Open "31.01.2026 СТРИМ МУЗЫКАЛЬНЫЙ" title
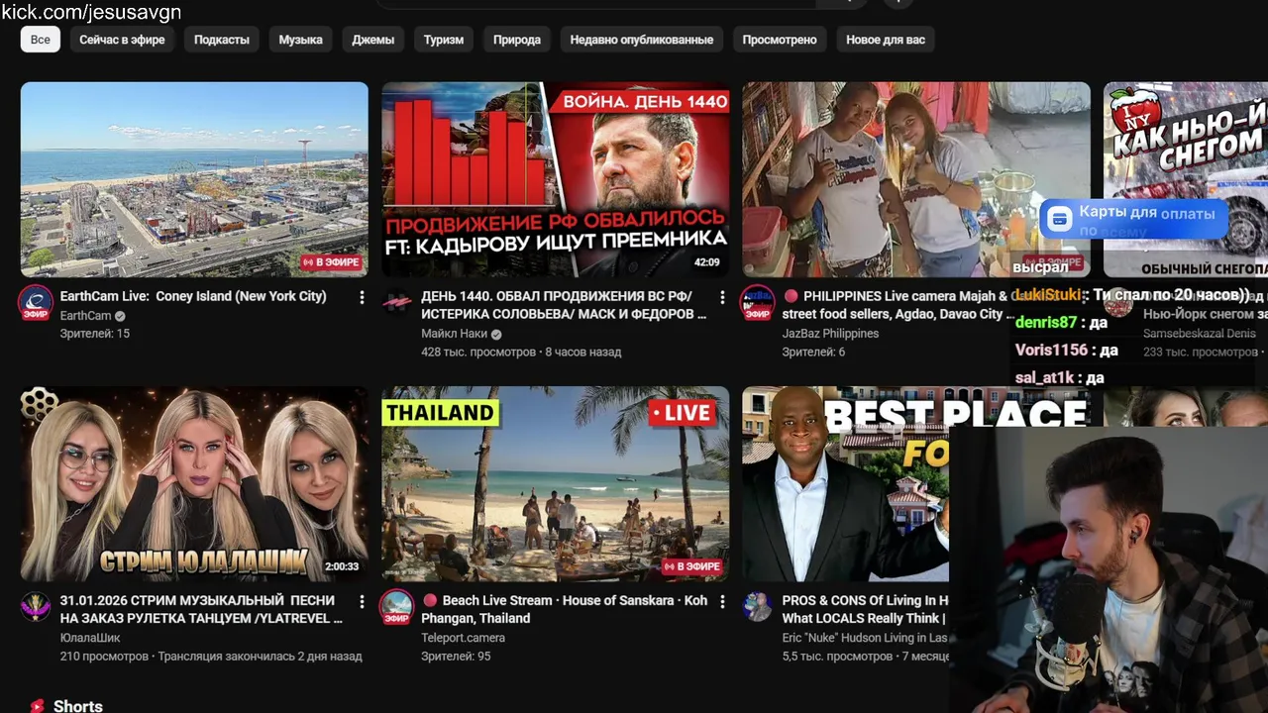Viewport: 1268px width, 713px height. 201,609
